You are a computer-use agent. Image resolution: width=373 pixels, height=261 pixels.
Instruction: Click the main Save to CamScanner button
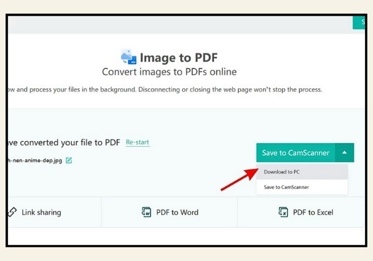296,153
